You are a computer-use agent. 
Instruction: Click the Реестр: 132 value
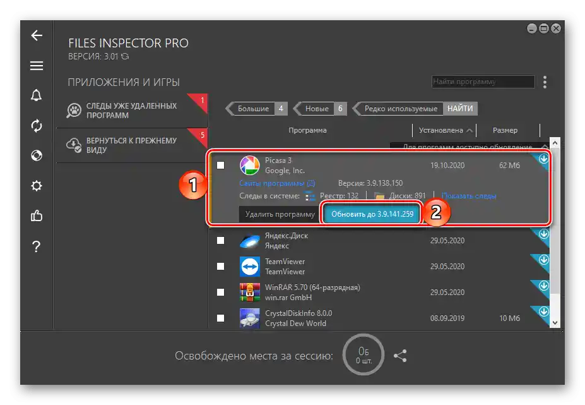click(339, 196)
